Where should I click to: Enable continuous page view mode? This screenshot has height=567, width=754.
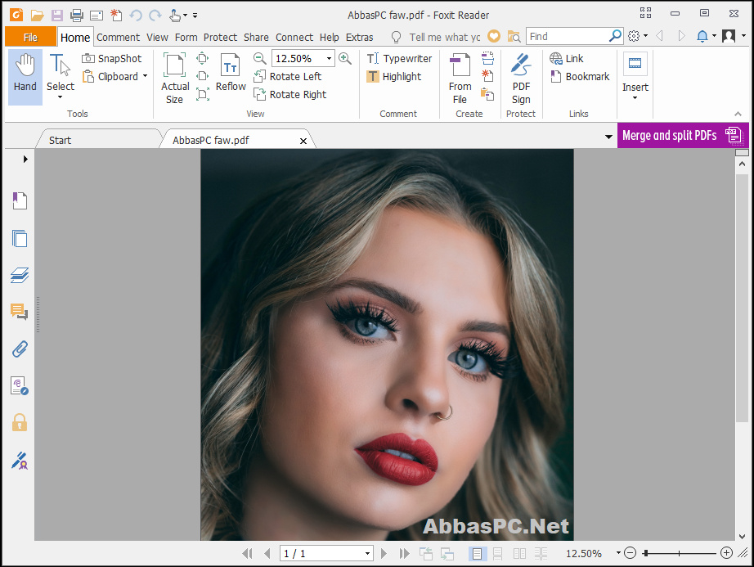pyautogui.click(x=498, y=554)
